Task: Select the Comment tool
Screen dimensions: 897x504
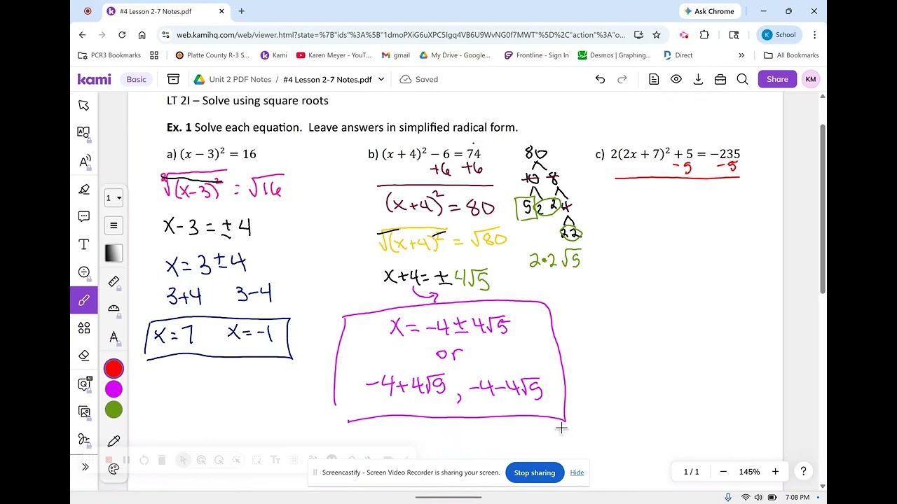Action: pos(84,216)
